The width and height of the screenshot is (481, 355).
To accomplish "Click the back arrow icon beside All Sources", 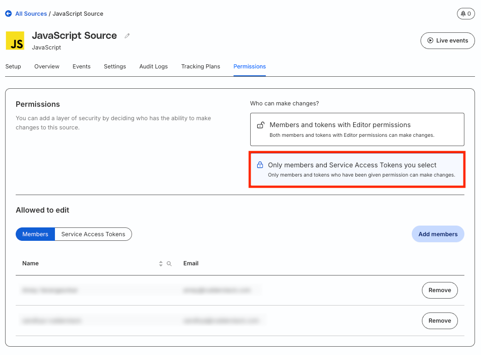I will [9, 13].
